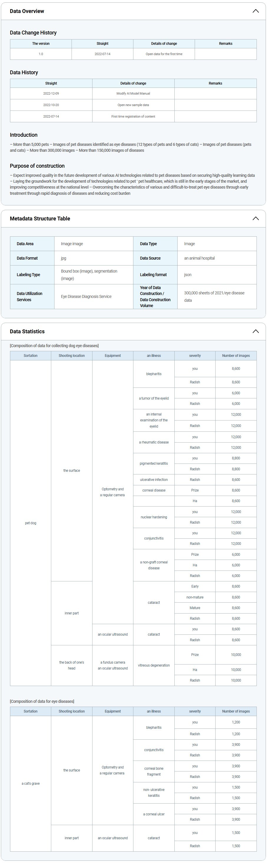Select the Data Change History heading

pos(33,32)
